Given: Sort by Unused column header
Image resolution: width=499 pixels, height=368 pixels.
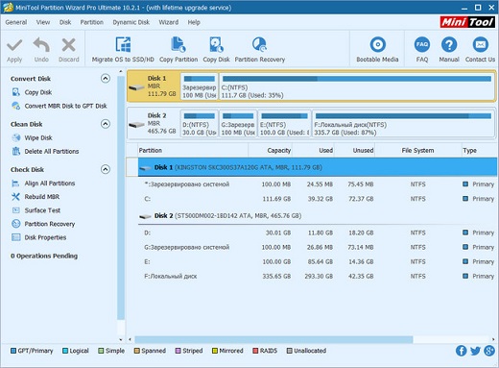Looking at the screenshot, I should 354,150.
